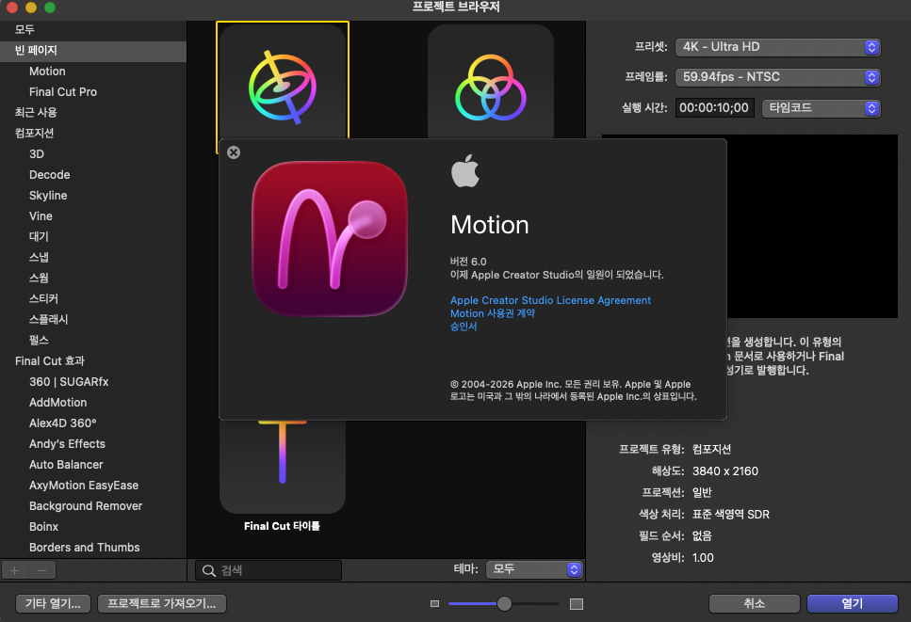Open the 타임코드 dropdown

(x=821, y=108)
